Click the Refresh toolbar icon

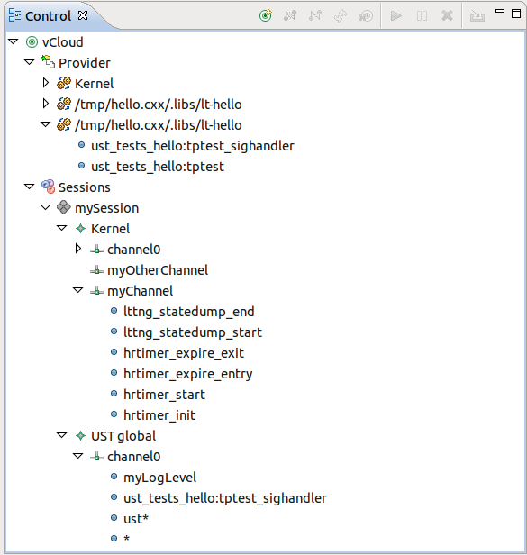(x=341, y=16)
